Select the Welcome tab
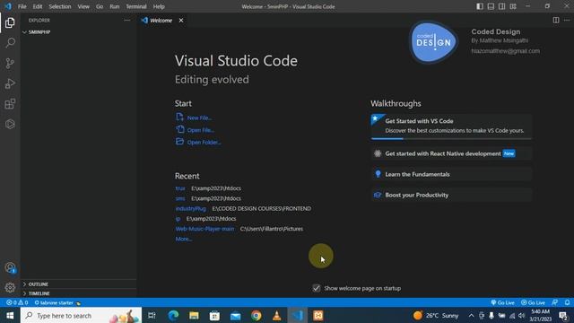The image size is (574, 323). pyautogui.click(x=161, y=20)
